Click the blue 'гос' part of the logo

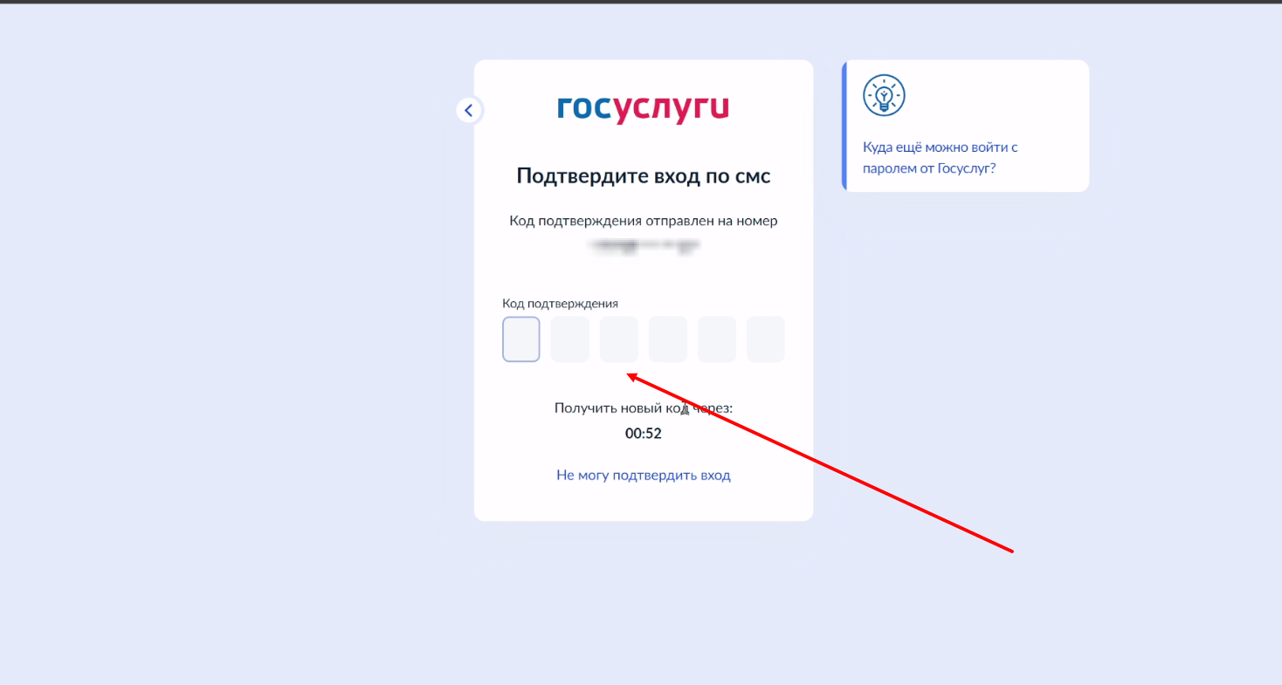584,108
